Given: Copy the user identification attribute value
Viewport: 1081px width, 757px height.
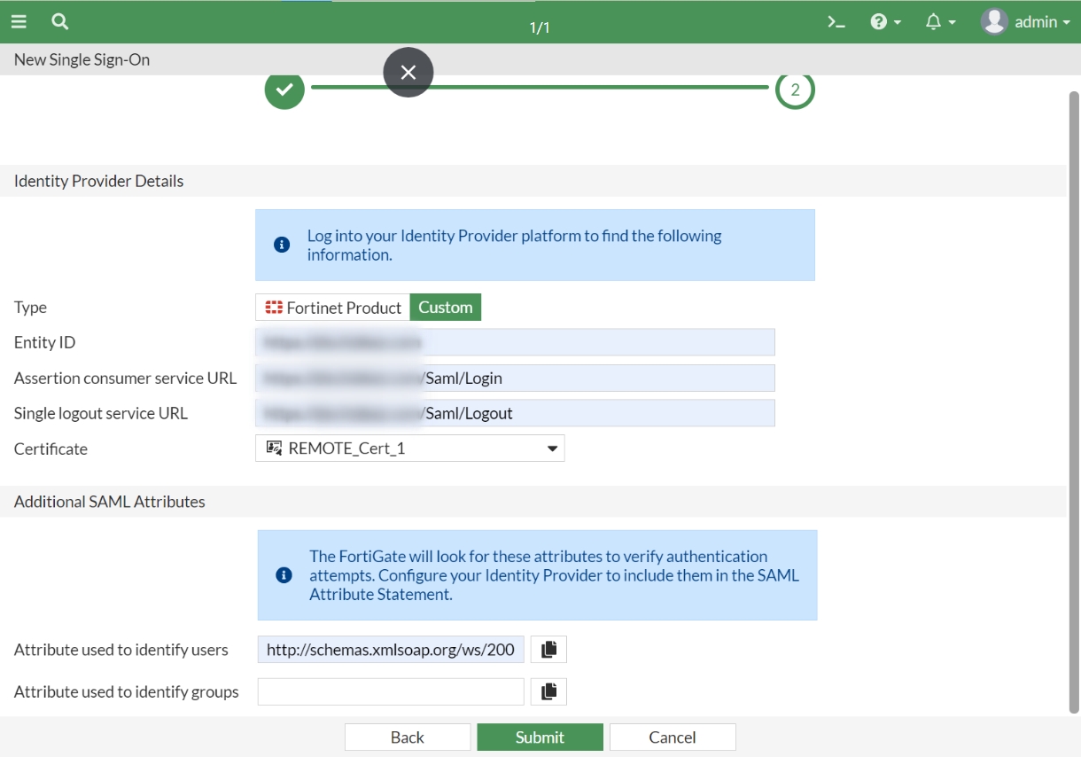Looking at the screenshot, I should (548, 650).
